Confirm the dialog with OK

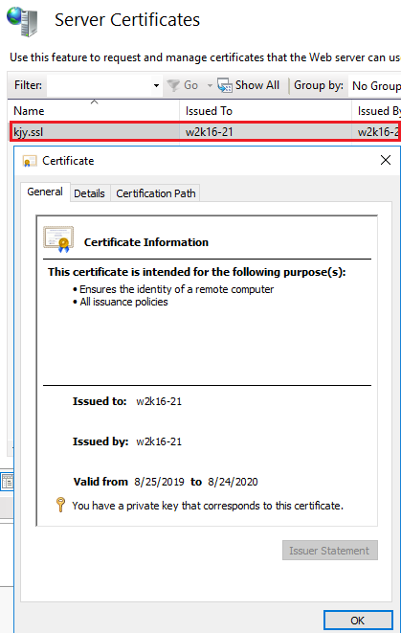click(357, 621)
